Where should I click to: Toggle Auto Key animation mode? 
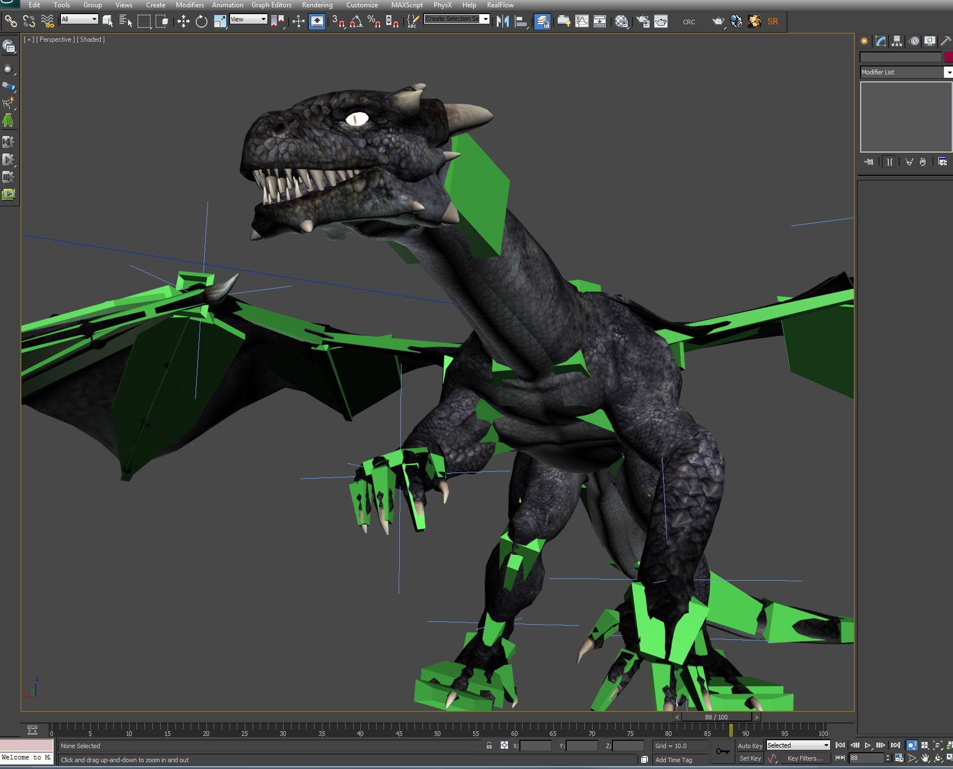[x=749, y=745]
